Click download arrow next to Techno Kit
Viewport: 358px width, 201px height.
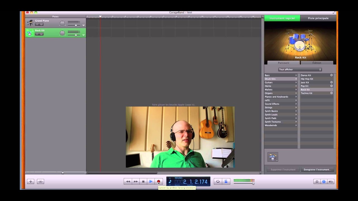click(x=331, y=93)
